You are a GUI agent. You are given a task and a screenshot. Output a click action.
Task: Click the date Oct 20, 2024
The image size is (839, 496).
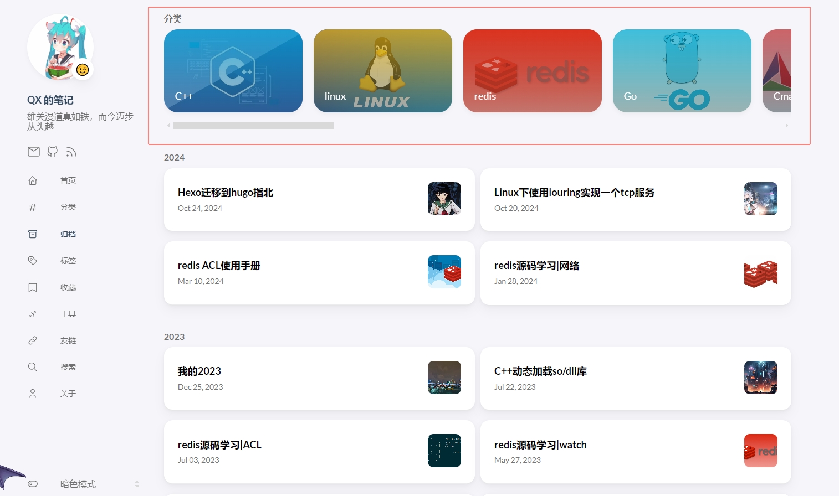(x=516, y=208)
